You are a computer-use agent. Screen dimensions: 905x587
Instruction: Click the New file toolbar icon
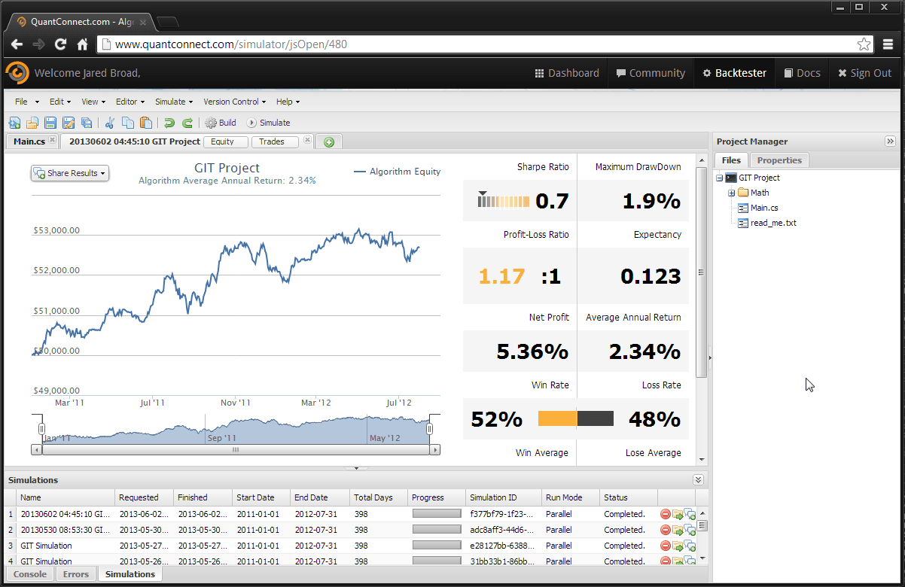point(14,123)
